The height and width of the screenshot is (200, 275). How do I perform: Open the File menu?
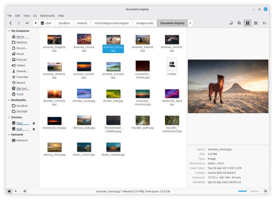[x=10, y=16]
